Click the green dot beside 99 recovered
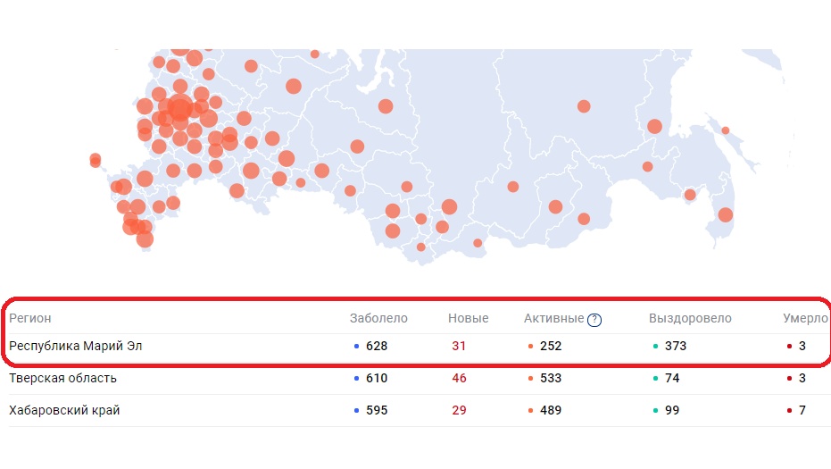831x469 pixels. click(x=655, y=411)
